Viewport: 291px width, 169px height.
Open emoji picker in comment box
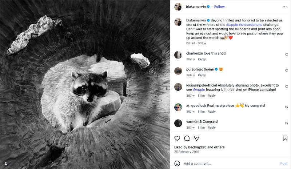point(177,164)
